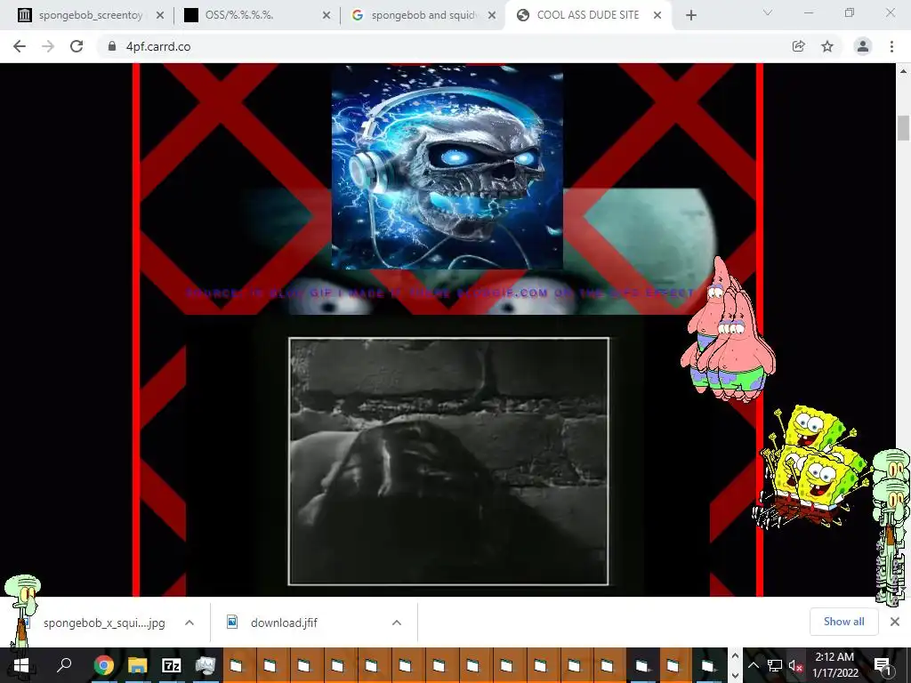911x683 pixels.
Task: Open Chrome's three-dot menu
Action: (891, 46)
